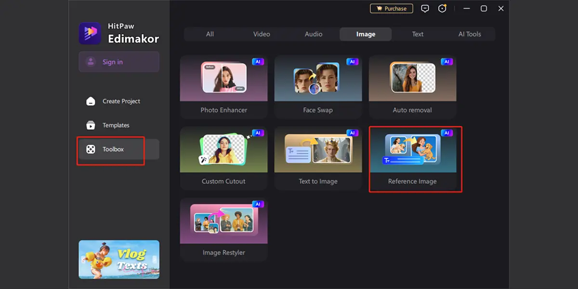
Task: Click the notification hexagon icon in title bar
Action: click(442, 9)
